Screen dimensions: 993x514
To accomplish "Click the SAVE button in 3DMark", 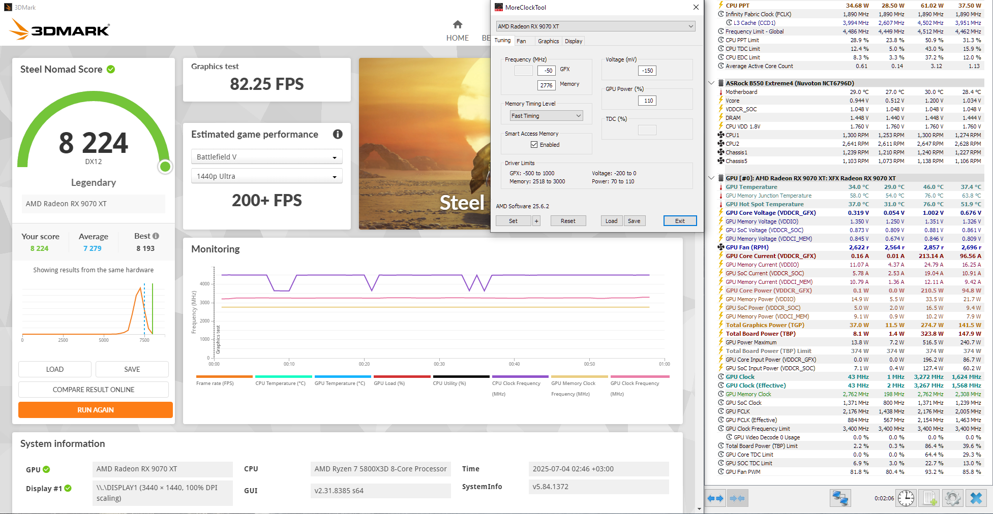I will pos(132,369).
